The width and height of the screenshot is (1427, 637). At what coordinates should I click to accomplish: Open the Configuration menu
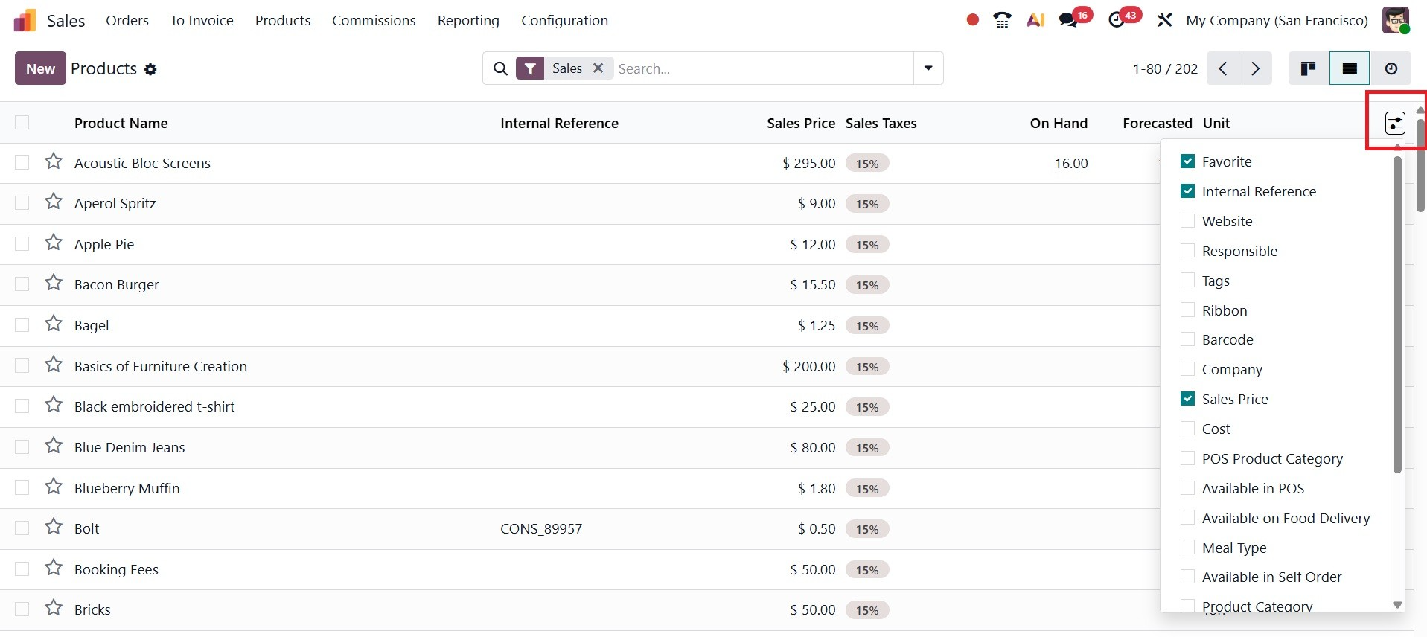coord(564,20)
